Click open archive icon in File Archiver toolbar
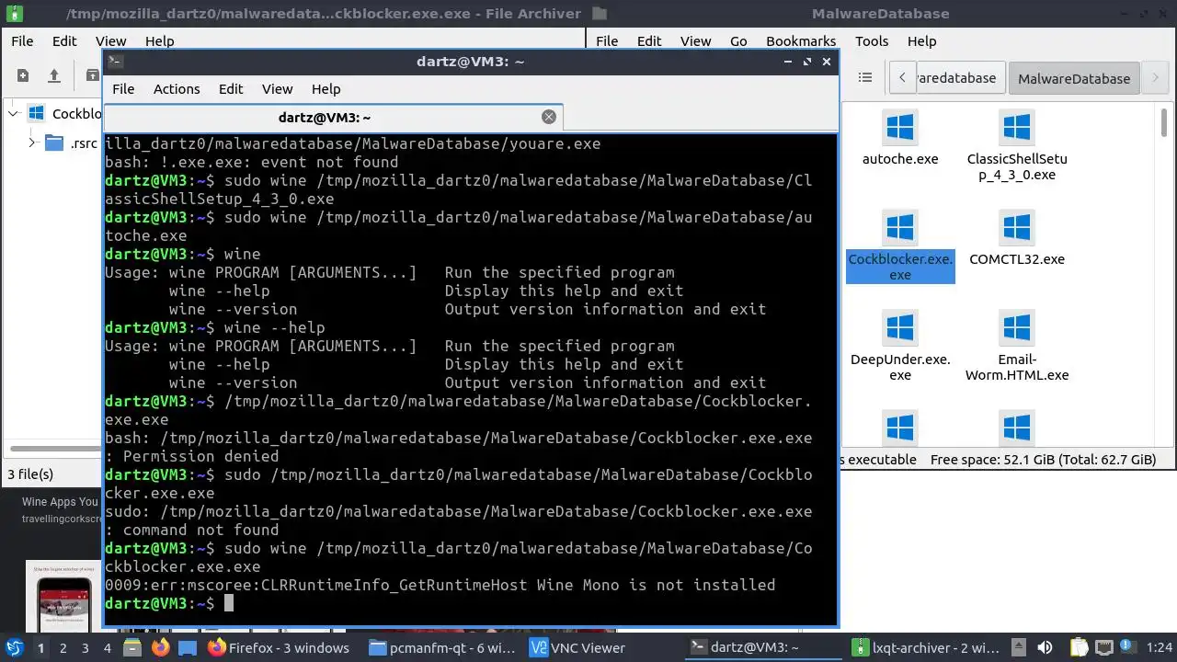This screenshot has width=1177, height=662. 54,75
